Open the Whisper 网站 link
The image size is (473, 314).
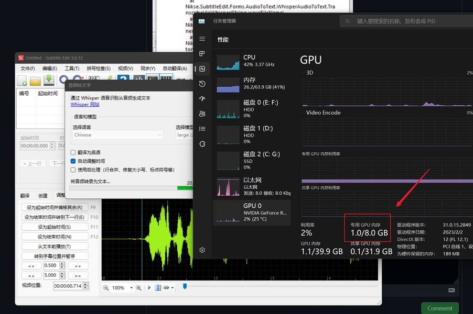(x=85, y=105)
